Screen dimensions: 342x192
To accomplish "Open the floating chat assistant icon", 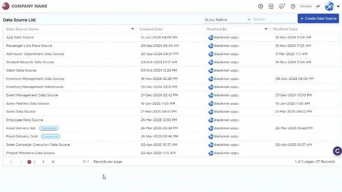I will point(337,151).
